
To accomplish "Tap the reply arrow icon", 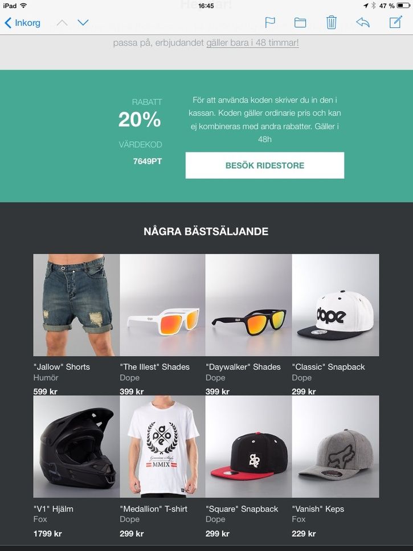I will point(363,22).
